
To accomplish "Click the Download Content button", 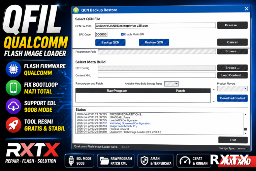I will coord(232,98).
